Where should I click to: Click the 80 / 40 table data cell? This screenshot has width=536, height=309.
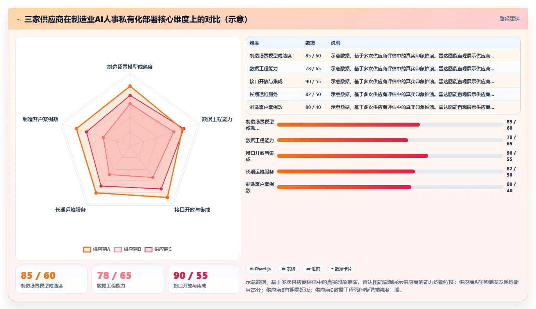pos(313,107)
